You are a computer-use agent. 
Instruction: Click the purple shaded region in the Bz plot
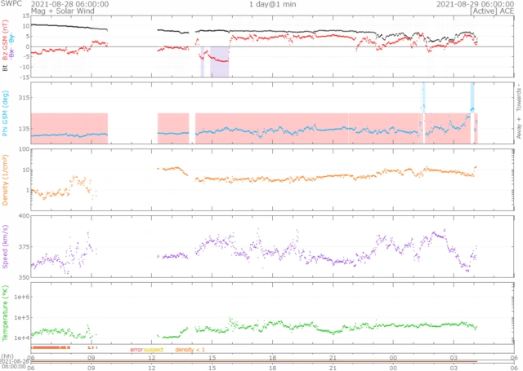pyautogui.click(x=219, y=62)
